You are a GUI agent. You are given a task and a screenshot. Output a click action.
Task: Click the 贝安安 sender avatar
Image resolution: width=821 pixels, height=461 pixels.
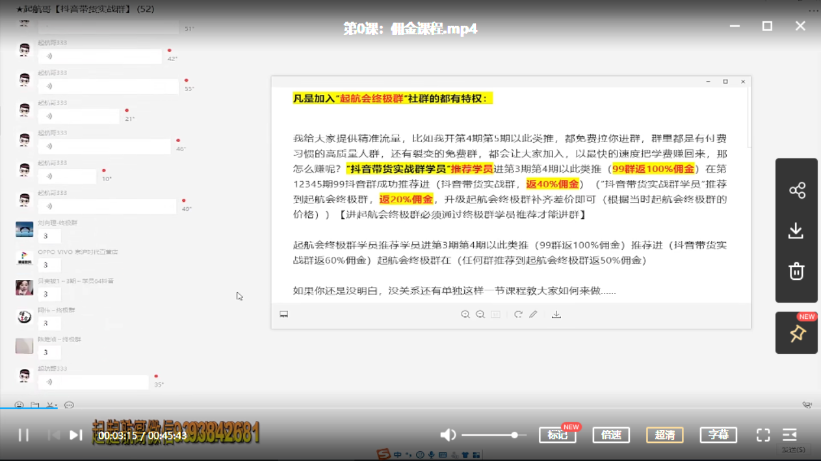coord(24,287)
